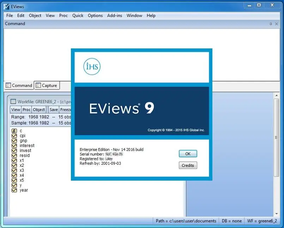Open the Add-ins menu
Viewport: 284px width, 228px height.
[115, 16]
